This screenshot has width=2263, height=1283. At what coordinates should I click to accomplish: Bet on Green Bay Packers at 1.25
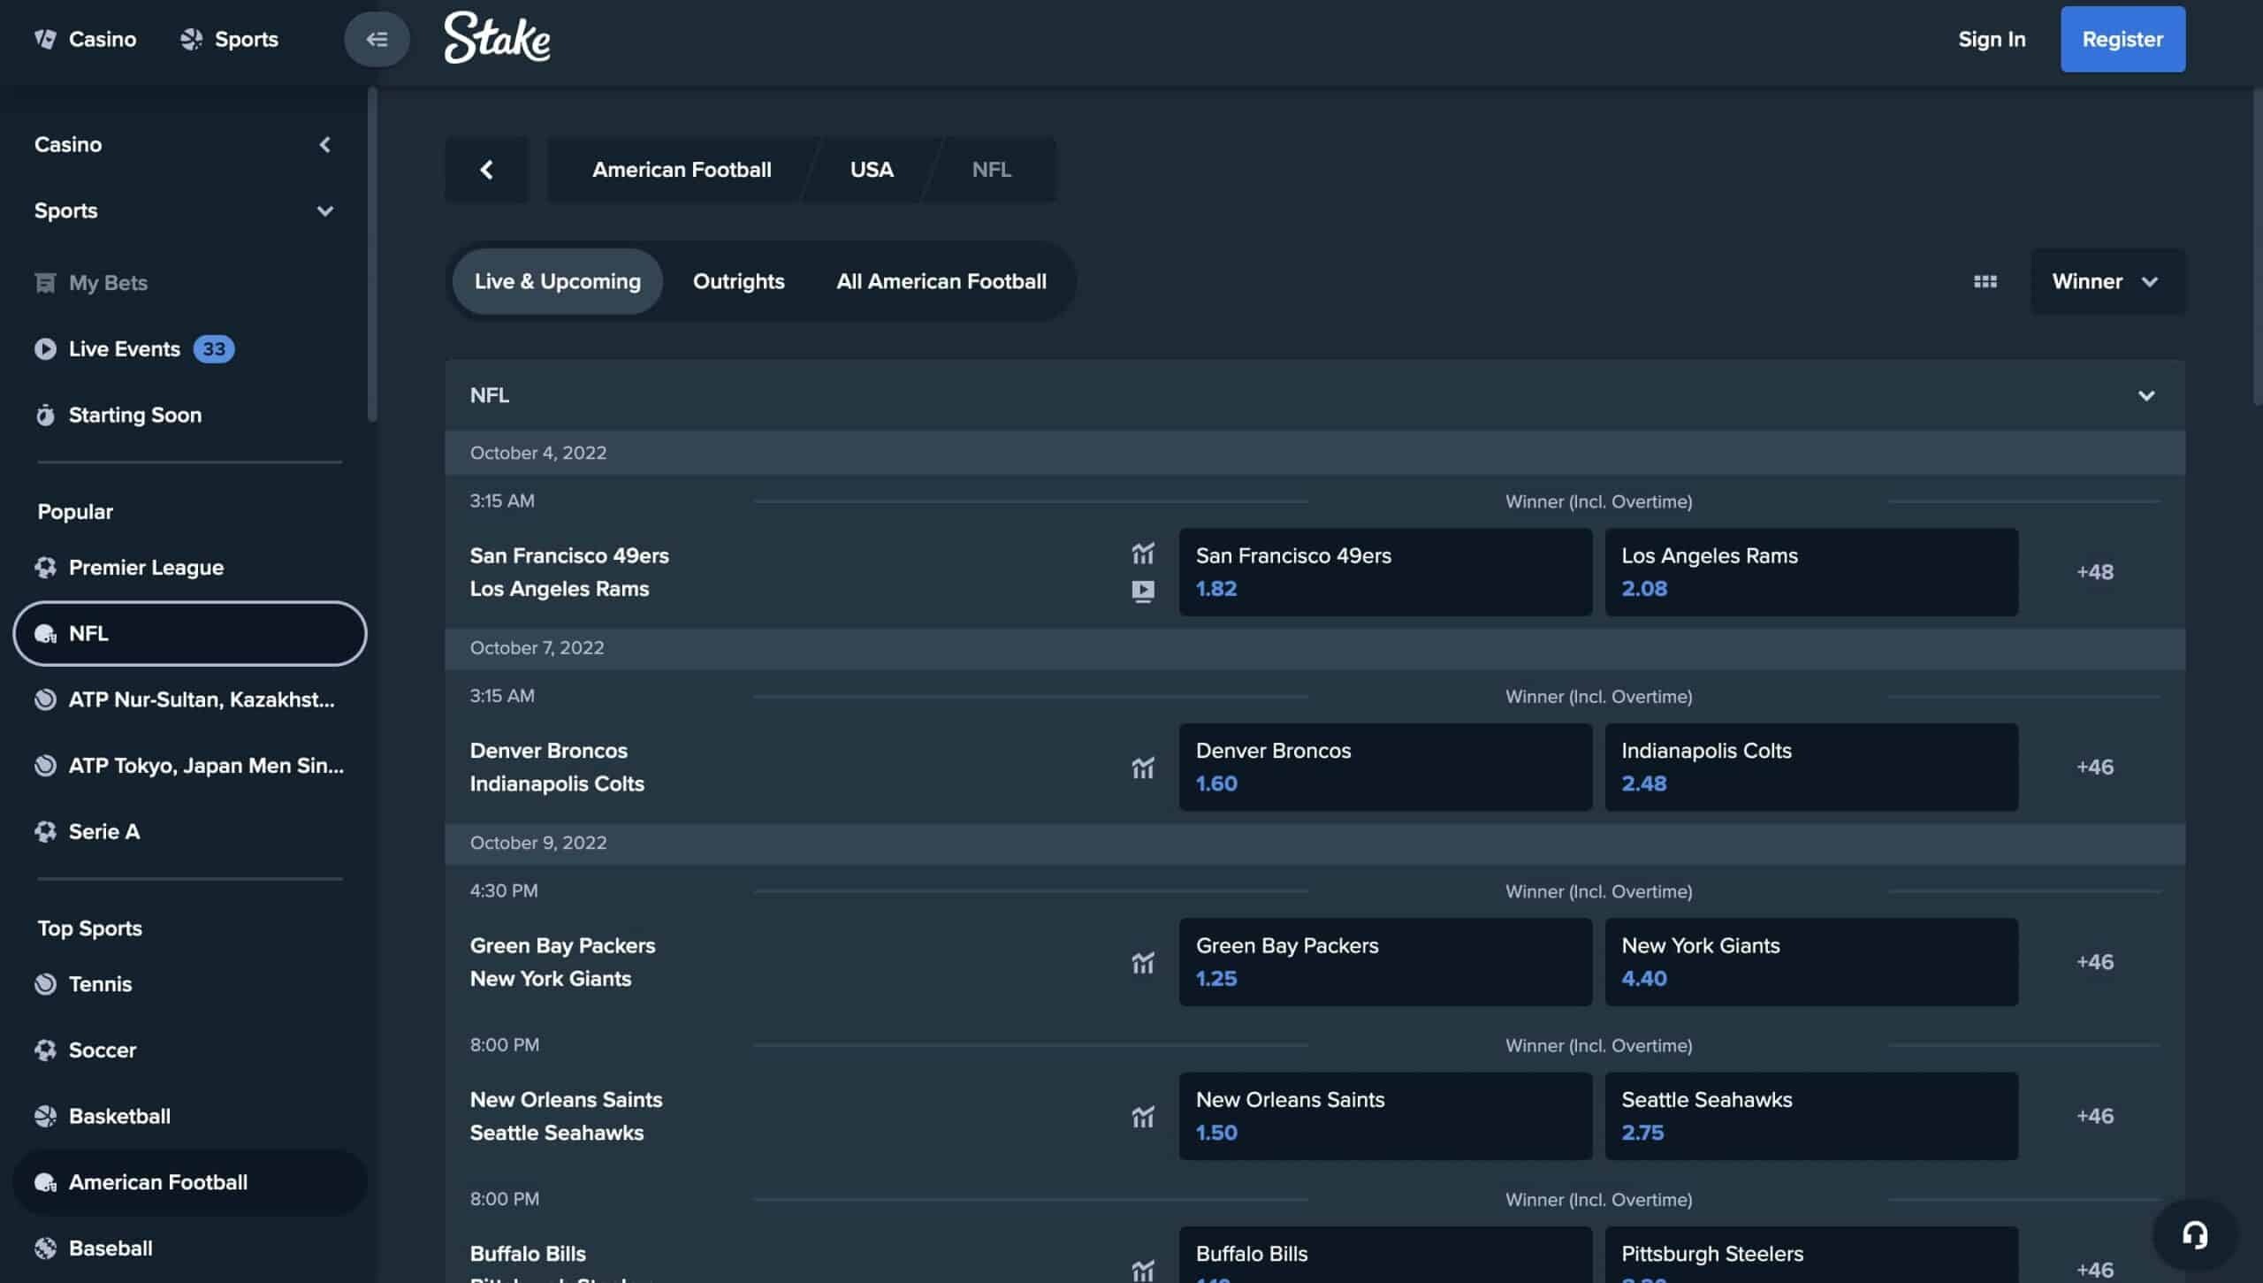pyautogui.click(x=1385, y=962)
